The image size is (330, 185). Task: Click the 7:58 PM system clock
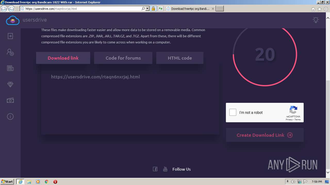(317, 182)
